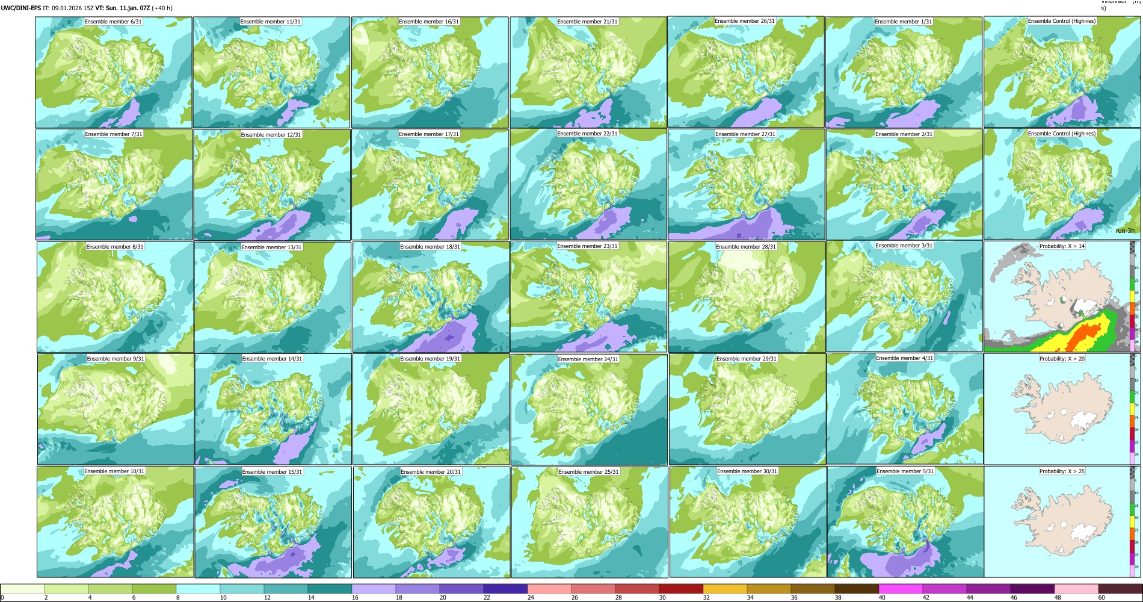Click the '(+40 h)' forecast offset text
1143x602 pixels.
(x=162, y=8)
